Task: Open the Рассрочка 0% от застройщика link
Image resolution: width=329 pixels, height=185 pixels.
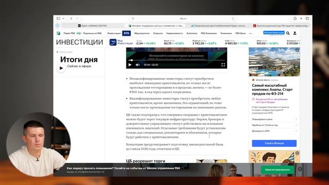Action: (271, 101)
